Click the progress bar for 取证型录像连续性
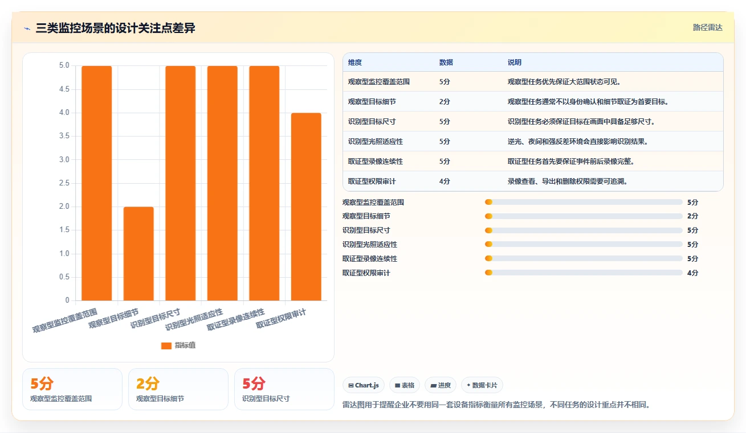This screenshot has height=433, width=746. [x=584, y=259]
